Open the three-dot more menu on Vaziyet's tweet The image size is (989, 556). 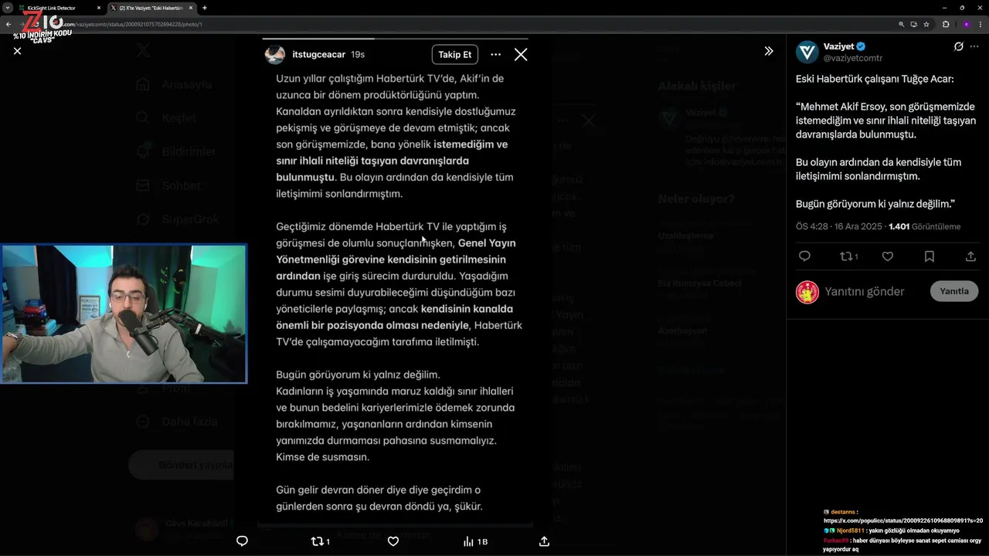pyautogui.click(x=975, y=46)
